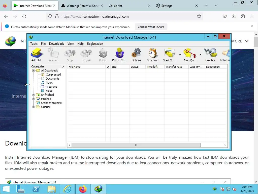Open the Save to Pocket icon
The width and height of the screenshot is (258, 194).
(224, 16)
